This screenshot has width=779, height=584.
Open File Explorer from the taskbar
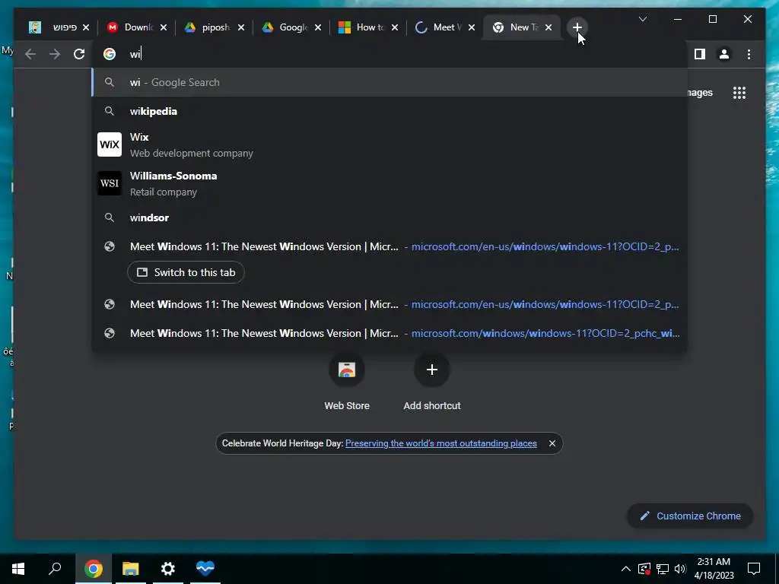click(x=131, y=568)
